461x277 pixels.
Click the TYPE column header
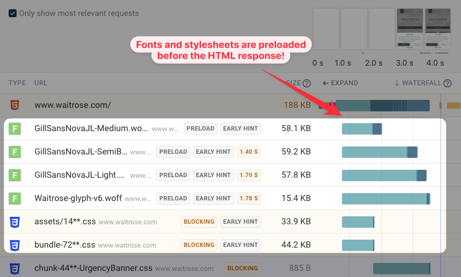[x=17, y=83]
